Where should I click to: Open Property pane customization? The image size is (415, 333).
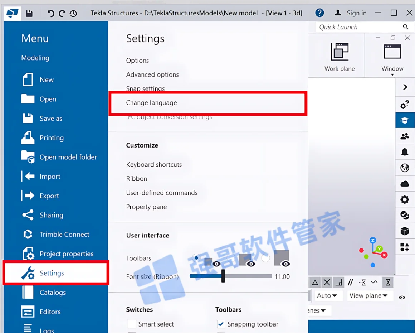click(146, 207)
